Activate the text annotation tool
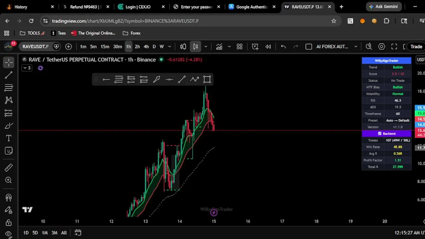This screenshot has width=425, height=239. coord(9,138)
